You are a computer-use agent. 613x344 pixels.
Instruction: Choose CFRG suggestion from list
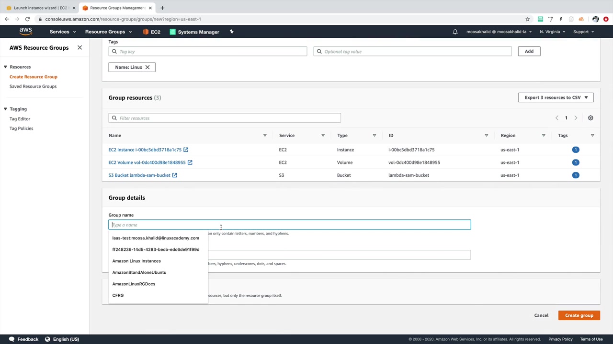[x=118, y=295]
